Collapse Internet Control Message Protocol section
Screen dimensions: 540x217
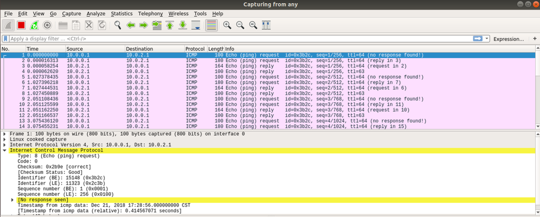point(4,150)
